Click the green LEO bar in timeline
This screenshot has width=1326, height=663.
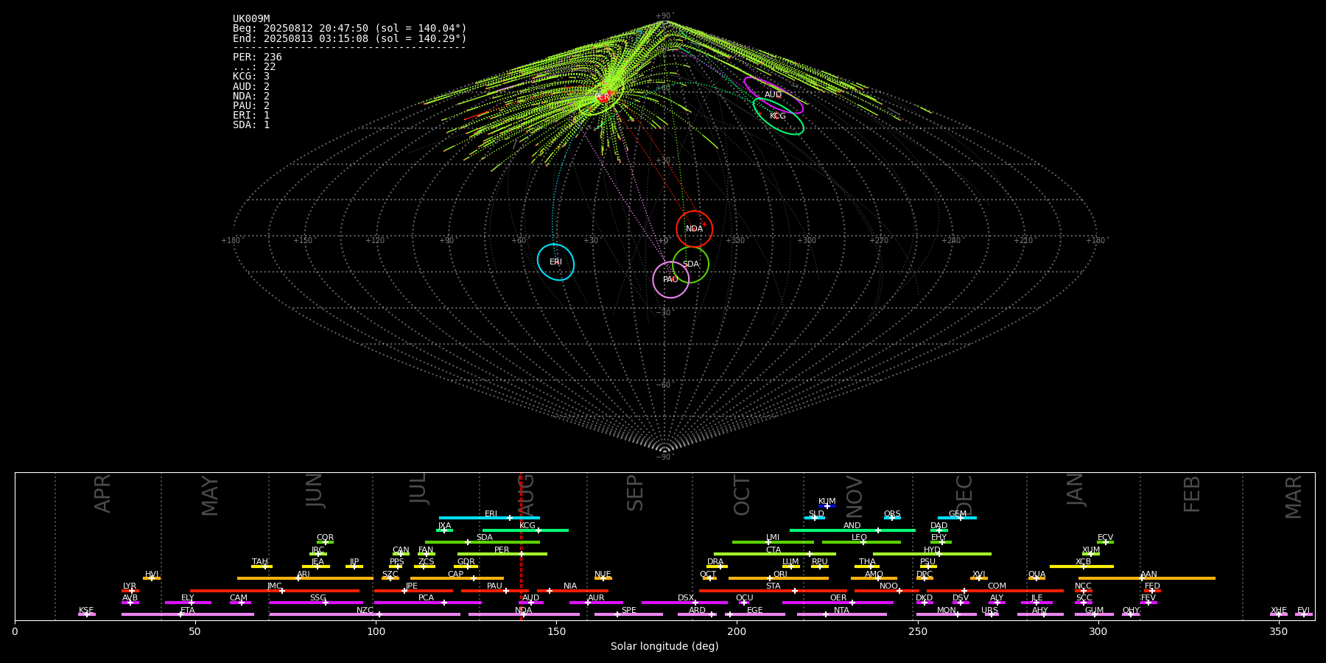coord(861,542)
